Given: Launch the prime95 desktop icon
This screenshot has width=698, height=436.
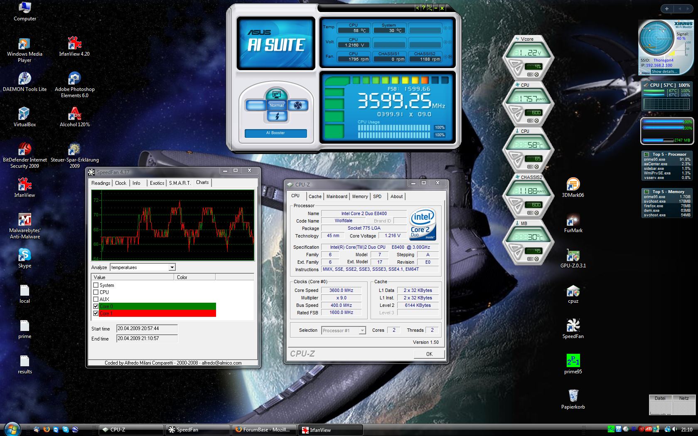Looking at the screenshot, I should [573, 364].
